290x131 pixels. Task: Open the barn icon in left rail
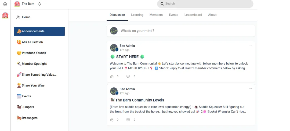pos(5,15)
